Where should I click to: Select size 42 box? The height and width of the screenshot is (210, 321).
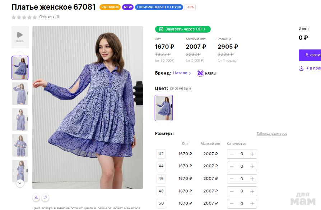coord(161,154)
